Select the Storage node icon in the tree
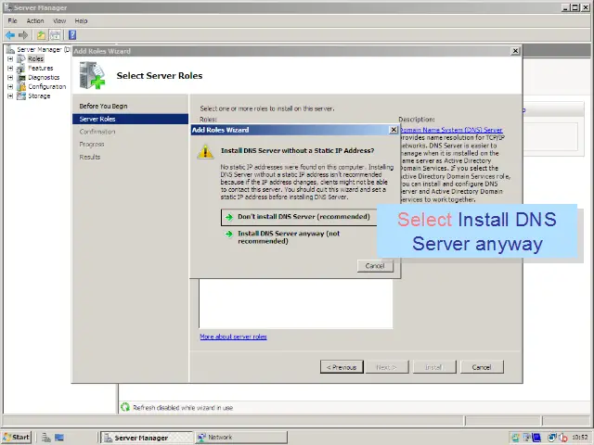594x445 pixels. coord(21,96)
